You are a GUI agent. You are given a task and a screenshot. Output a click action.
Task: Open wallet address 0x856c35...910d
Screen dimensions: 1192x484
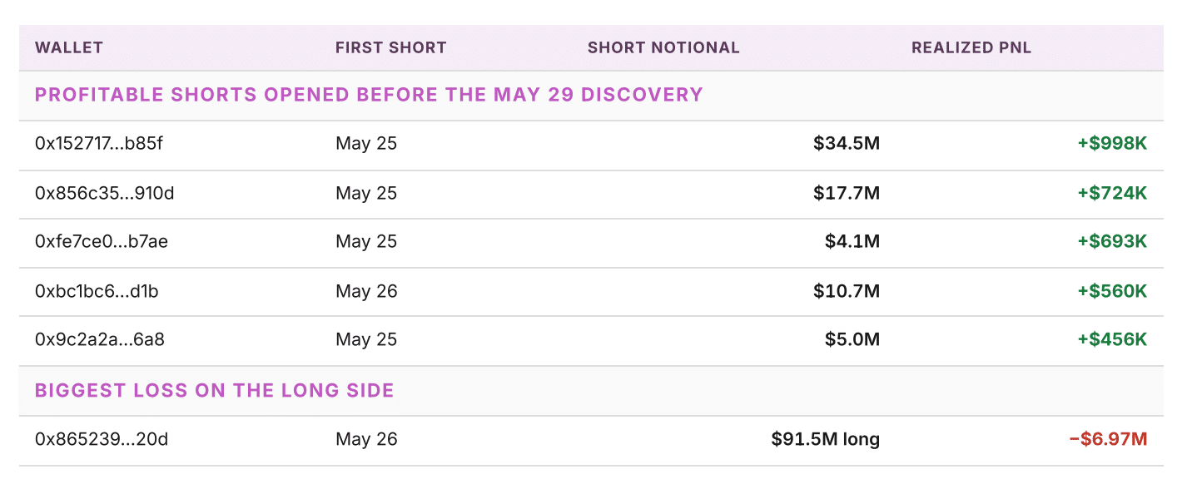(x=105, y=194)
